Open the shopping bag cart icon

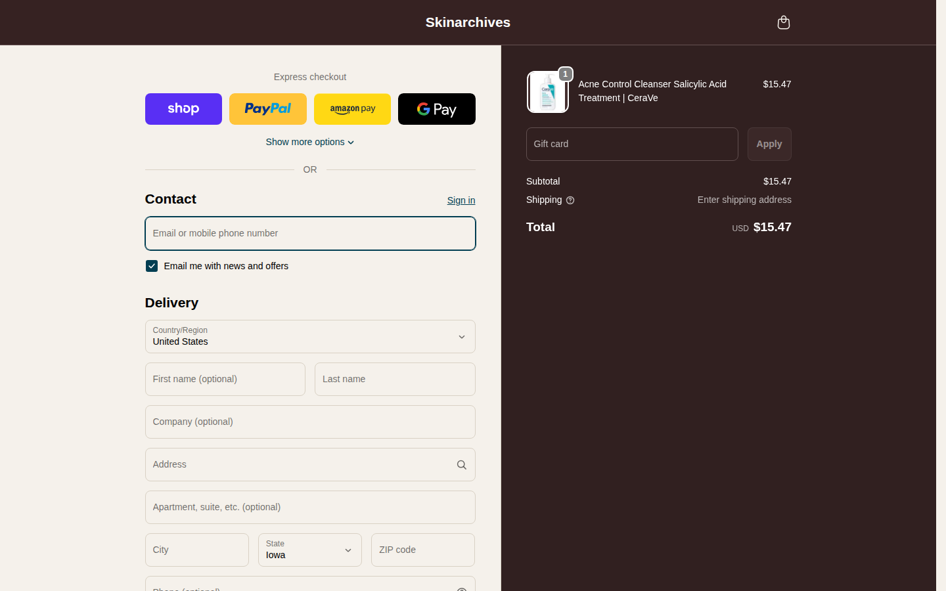coord(783,22)
